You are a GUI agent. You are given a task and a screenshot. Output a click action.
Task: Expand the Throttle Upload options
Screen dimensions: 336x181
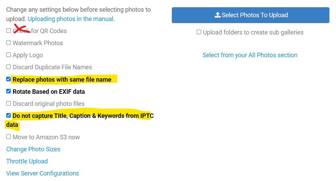(x=27, y=161)
